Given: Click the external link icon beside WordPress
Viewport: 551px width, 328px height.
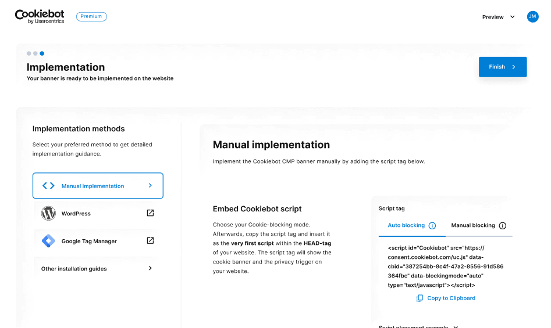Looking at the screenshot, I should pyautogui.click(x=150, y=213).
